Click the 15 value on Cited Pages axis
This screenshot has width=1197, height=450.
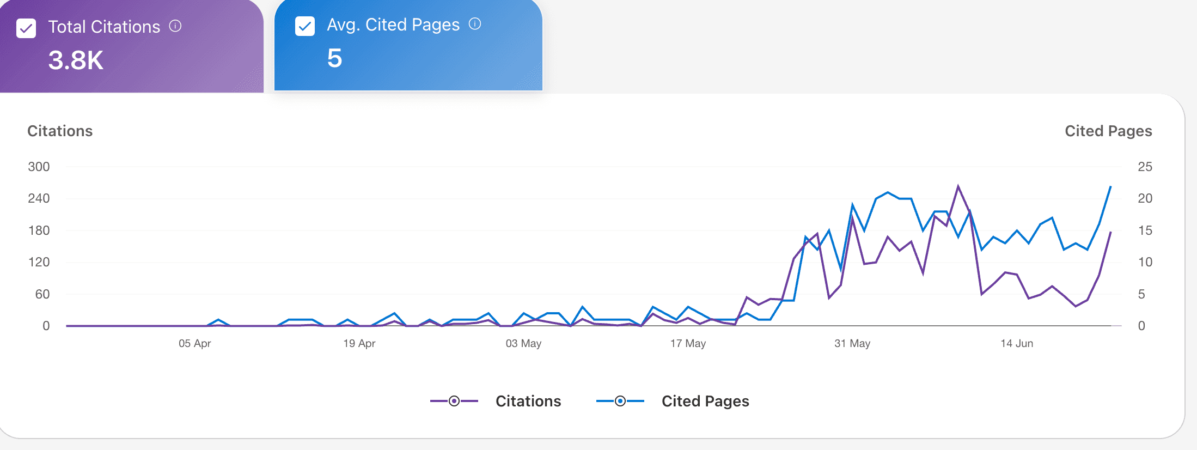(x=1145, y=230)
